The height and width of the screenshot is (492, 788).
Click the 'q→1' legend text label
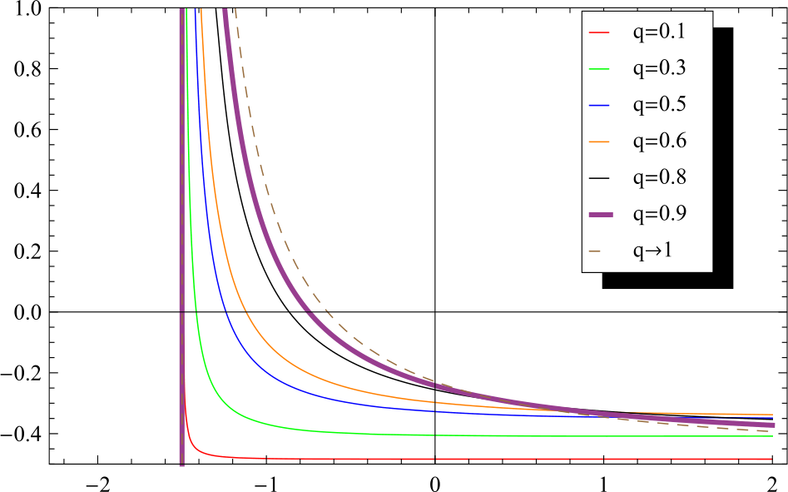coord(652,250)
